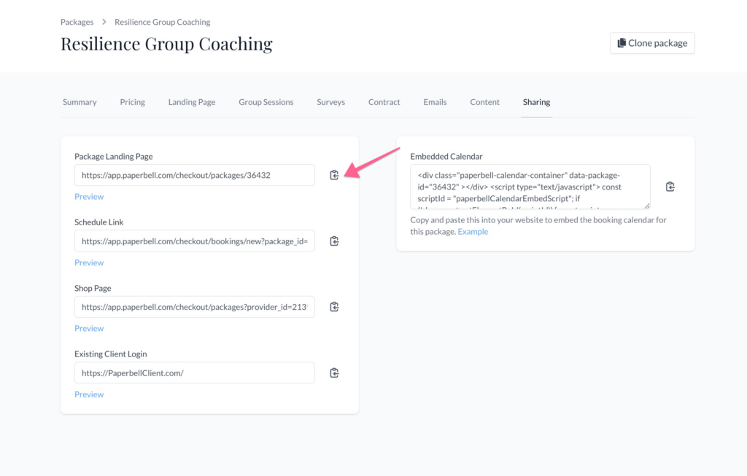The image size is (747, 476).
Task: Click the Resilience Group Coaching page title
Action: coord(166,44)
